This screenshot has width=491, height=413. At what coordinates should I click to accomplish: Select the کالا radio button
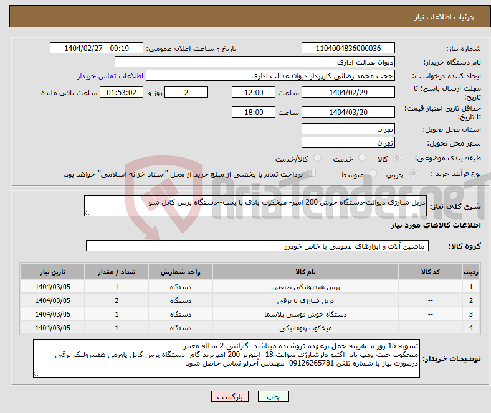pyautogui.click(x=397, y=158)
